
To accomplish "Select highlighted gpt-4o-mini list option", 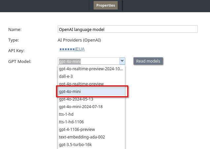I will [91, 92].
